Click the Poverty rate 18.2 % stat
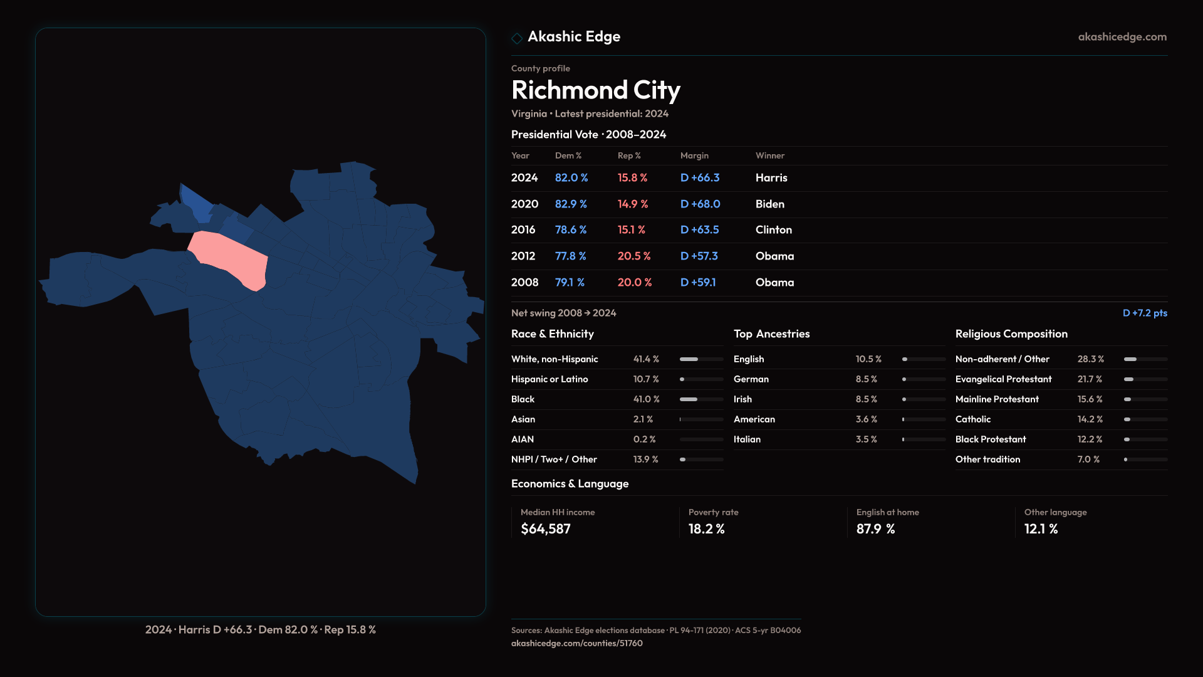This screenshot has width=1203, height=677. coord(706,529)
